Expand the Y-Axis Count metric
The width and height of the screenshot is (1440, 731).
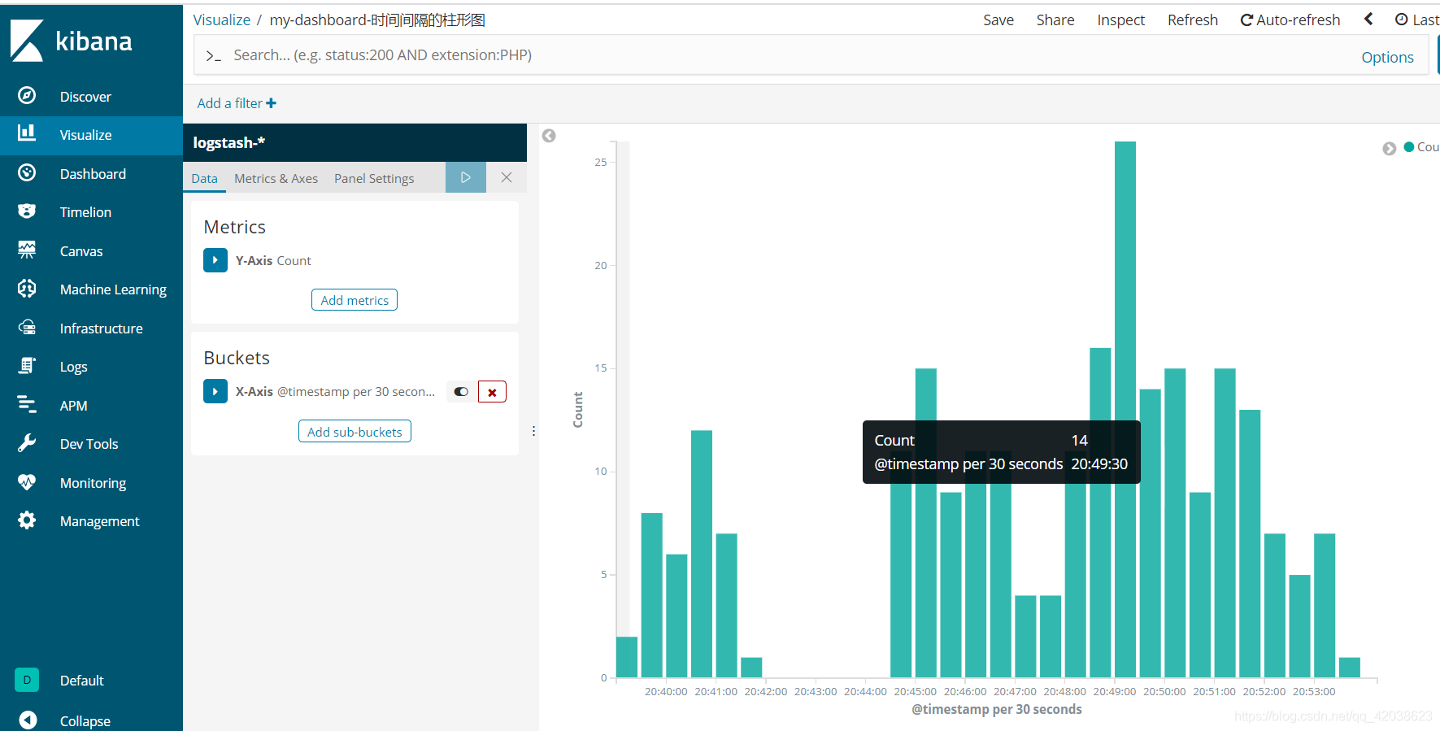click(215, 260)
